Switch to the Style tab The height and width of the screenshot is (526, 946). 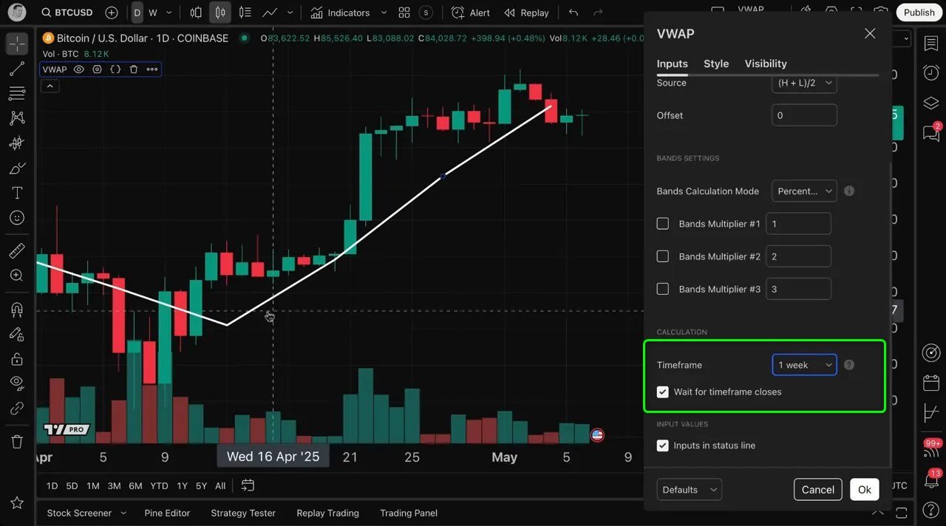coord(715,64)
